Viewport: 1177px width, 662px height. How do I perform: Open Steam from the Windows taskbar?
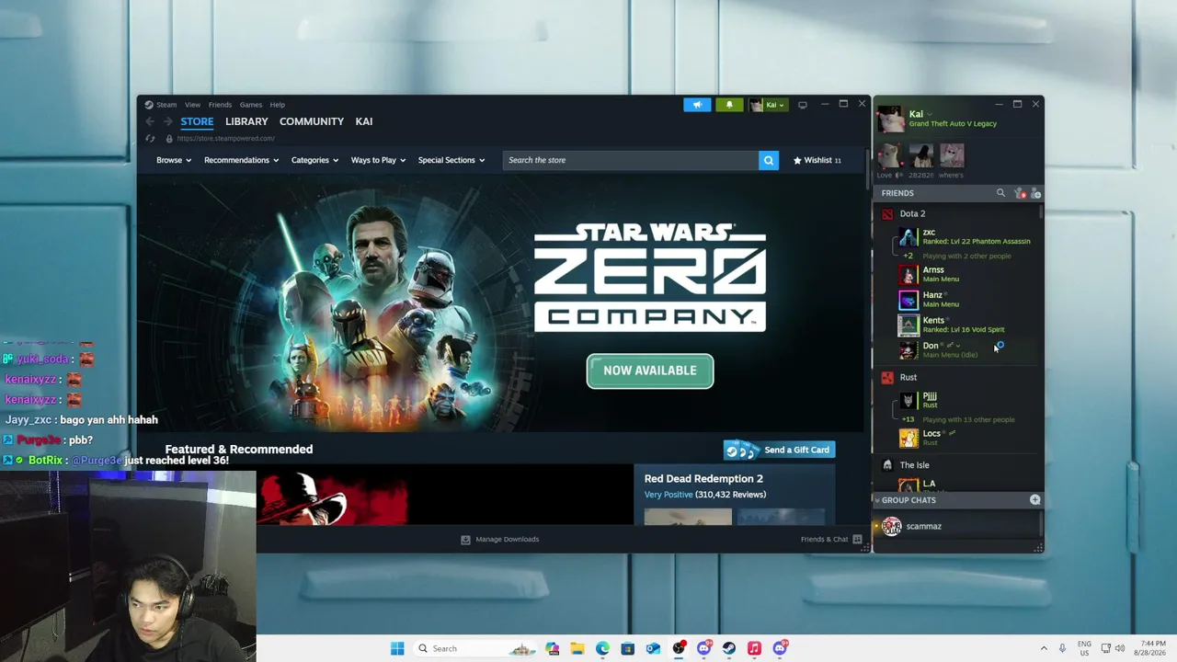pyautogui.click(x=729, y=648)
